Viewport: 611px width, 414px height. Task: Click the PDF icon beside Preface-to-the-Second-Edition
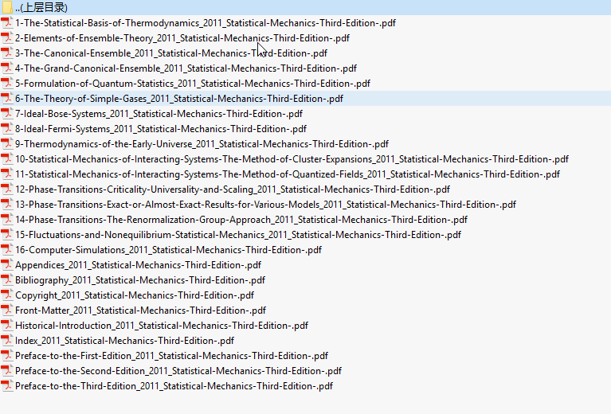pos(6,371)
